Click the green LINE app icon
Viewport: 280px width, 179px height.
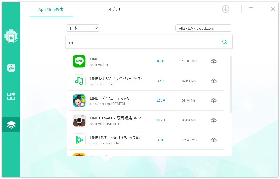(79, 61)
